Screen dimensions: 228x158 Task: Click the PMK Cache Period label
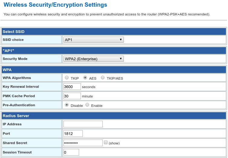[19, 96]
